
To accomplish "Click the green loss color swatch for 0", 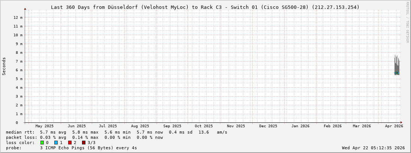I will tap(42, 143).
